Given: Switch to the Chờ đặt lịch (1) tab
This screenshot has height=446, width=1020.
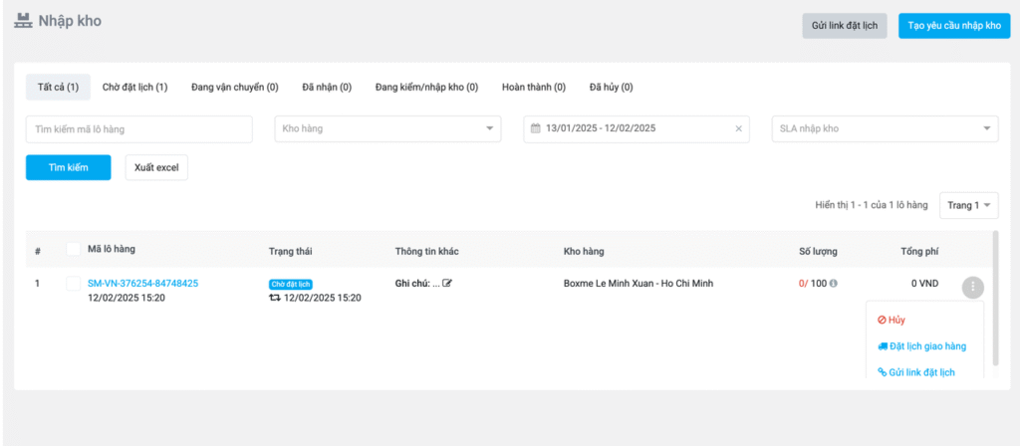Looking at the screenshot, I should pos(134,88).
